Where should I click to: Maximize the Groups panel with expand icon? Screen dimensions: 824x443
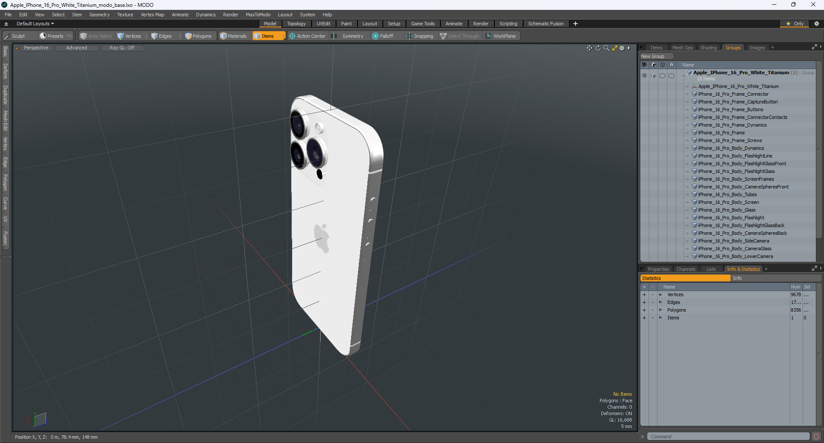click(814, 47)
